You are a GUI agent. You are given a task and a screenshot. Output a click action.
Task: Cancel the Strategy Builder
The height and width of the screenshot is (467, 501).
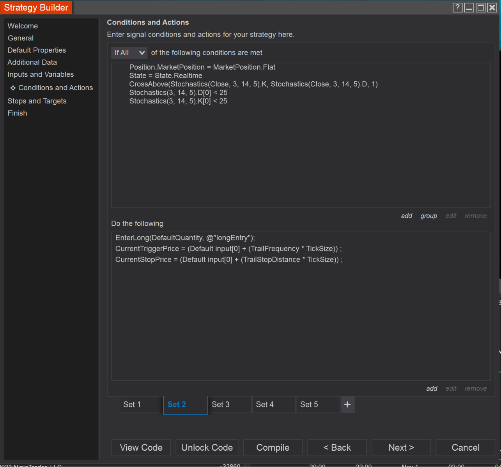(465, 448)
